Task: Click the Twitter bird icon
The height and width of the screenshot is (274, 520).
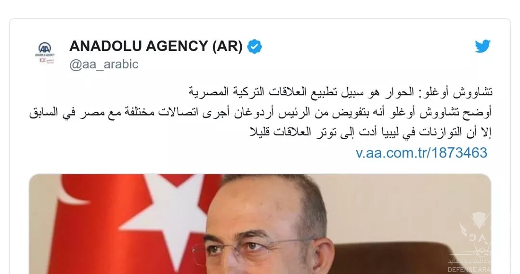Action: 482,46
